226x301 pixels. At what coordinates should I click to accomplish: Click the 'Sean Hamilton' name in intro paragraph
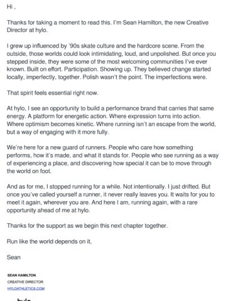[142, 23]
